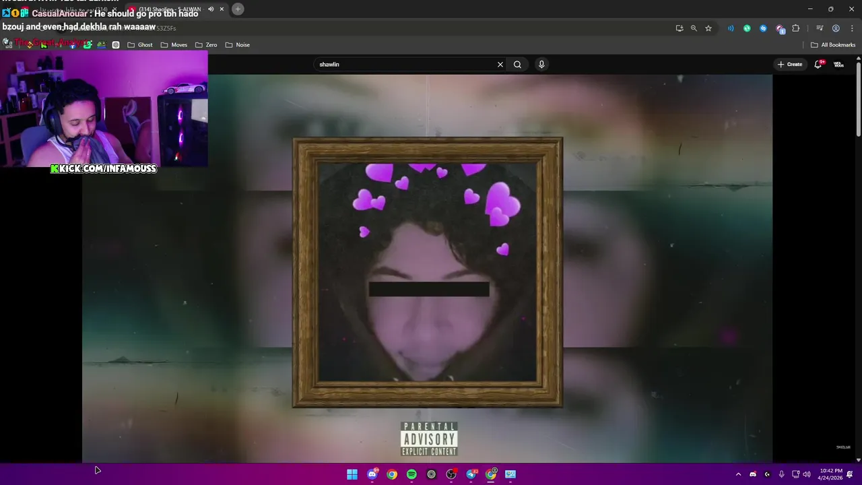The image size is (862, 485).
Task: Install app icon in address bar
Action: [x=679, y=28]
